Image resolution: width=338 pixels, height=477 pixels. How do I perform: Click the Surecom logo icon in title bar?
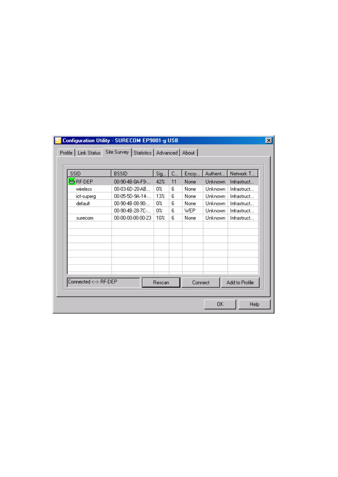point(58,140)
